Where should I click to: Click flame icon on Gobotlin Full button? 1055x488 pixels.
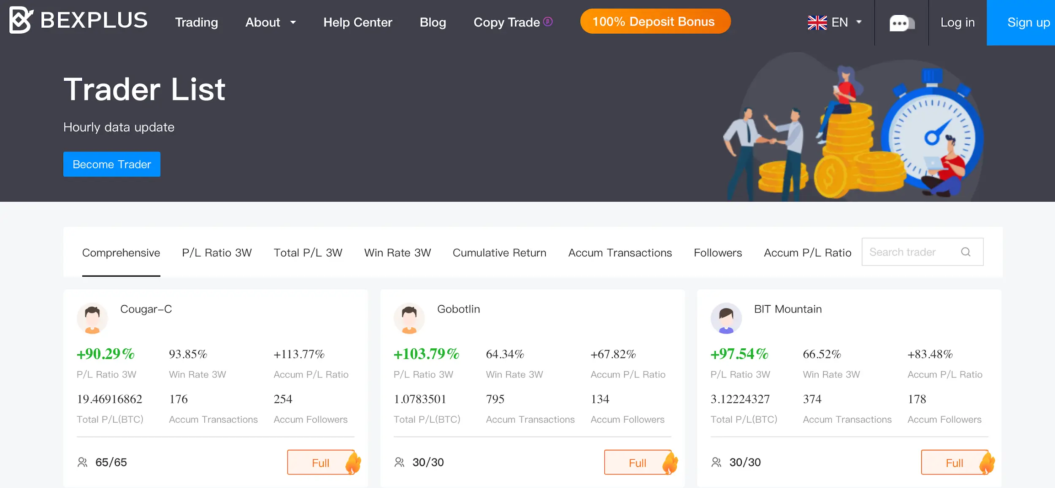(x=670, y=463)
